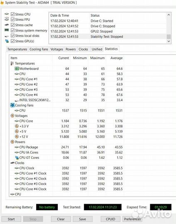The height and width of the screenshot is (224, 176).
Task: Click the CPU Core #1 temperature icon
Action: pyautogui.click(x=17, y=79)
